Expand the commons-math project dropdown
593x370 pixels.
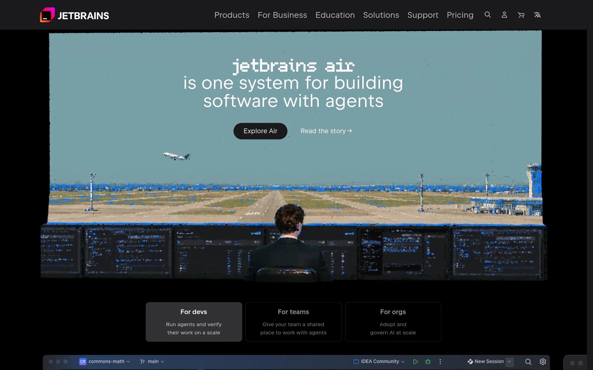tap(109, 362)
